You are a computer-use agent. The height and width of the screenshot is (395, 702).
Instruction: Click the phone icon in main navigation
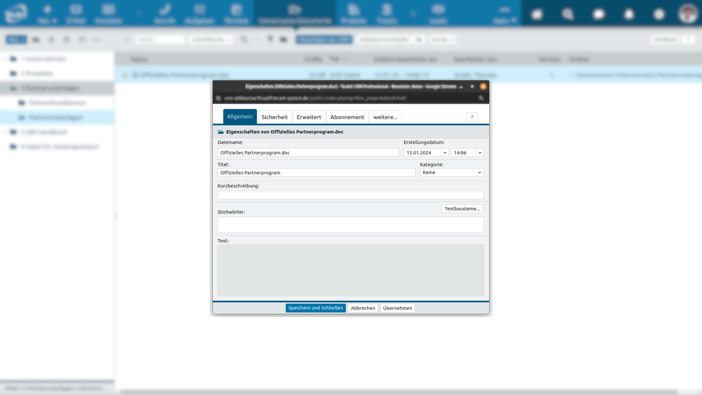pos(165,10)
